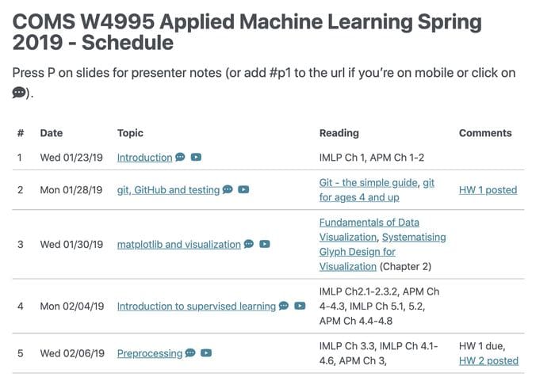555x377 pixels.
Task: Play video icon for Introduction lecture
Action: 196,157
